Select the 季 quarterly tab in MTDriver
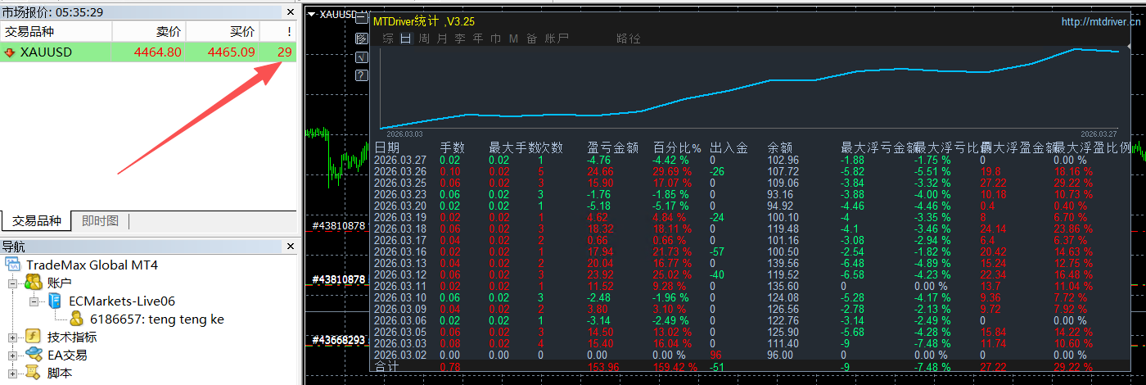The height and width of the screenshot is (385, 1146). (x=460, y=38)
